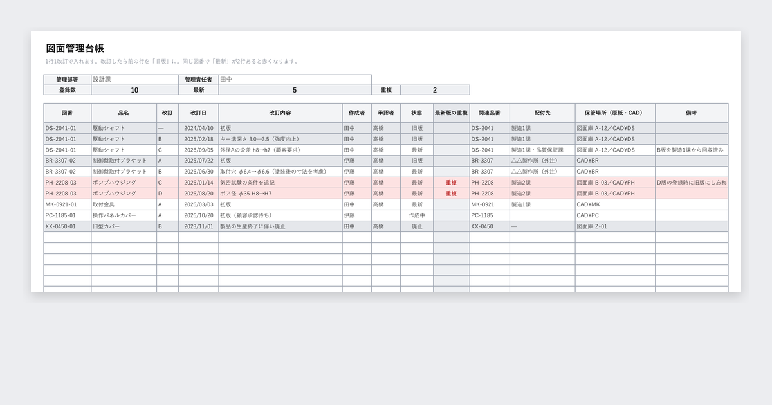This screenshot has width=772, height=405.
Task: Select the date cell 2026/08/20
Action: (198, 194)
